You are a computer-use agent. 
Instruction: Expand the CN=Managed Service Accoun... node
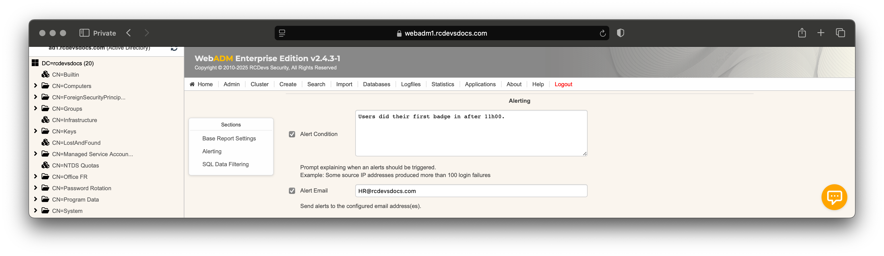coord(35,153)
